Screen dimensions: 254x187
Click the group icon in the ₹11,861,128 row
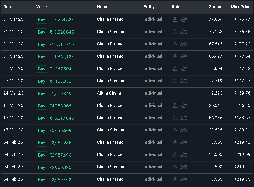pyautogui.click(x=184, y=56)
